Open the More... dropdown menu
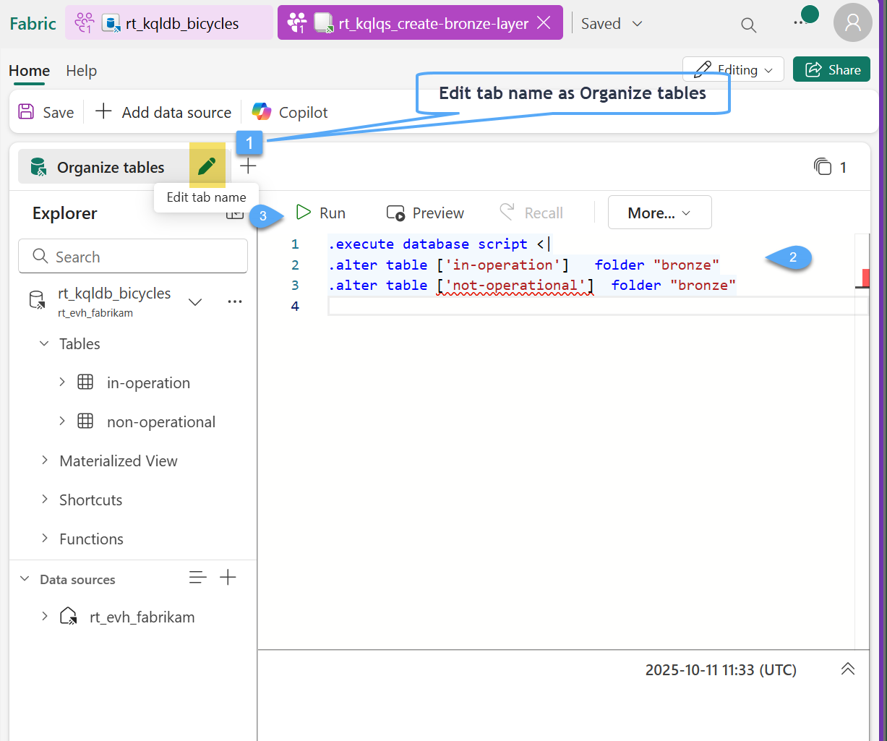Viewport: 887px width, 741px height. point(659,213)
